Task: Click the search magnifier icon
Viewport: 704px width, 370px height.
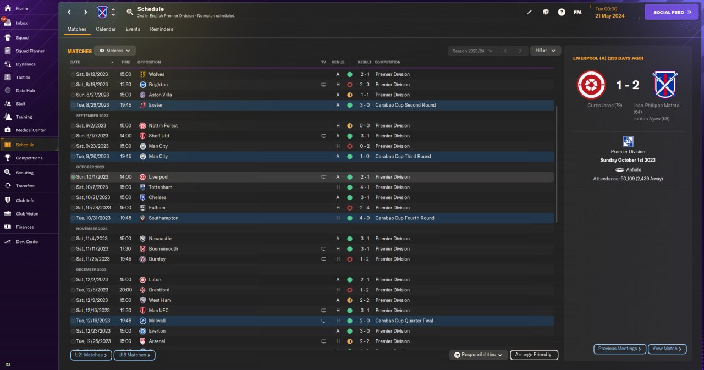Action: [130, 12]
